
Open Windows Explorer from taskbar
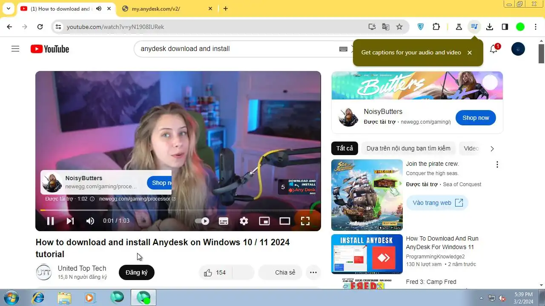pyautogui.click(x=64, y=297)
